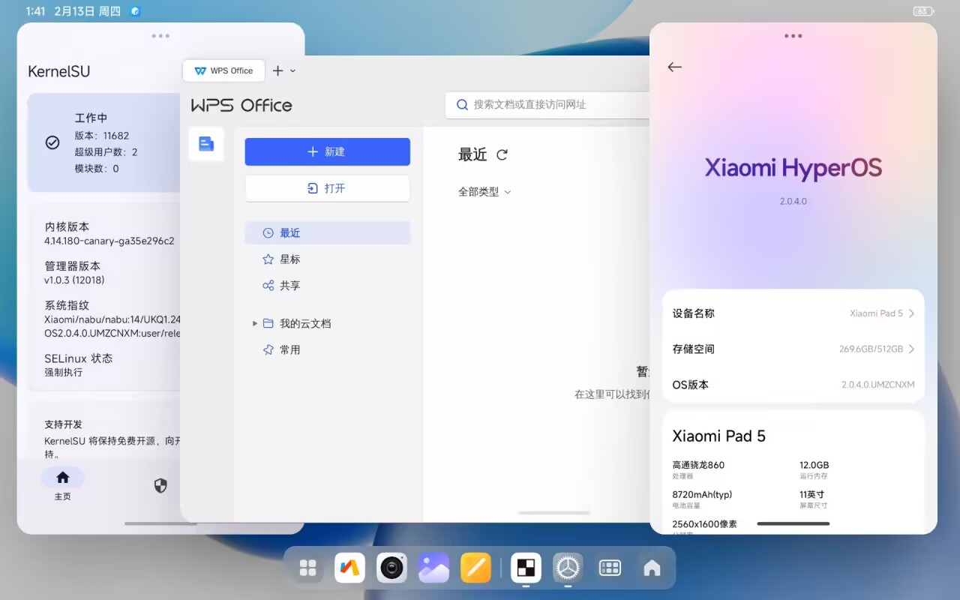Viewport: 960px width, 600px height.
Task: Go back using the HyperOS arrow icon
Action: (674, 67)
